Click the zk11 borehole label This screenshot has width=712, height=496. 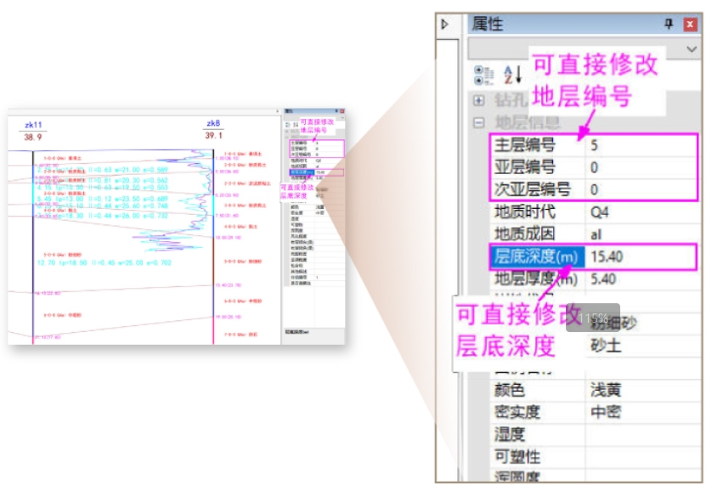point(34,124)
